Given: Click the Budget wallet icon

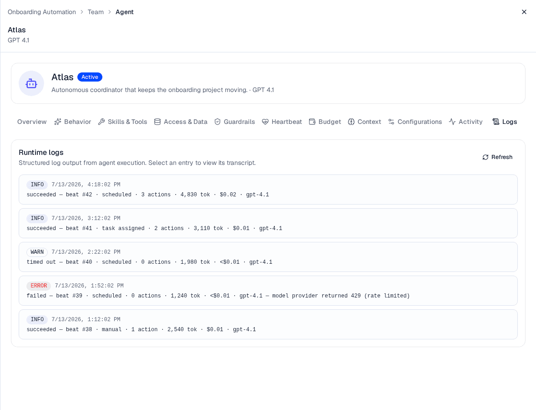Looking at the screenshot, I should [312, 122].
